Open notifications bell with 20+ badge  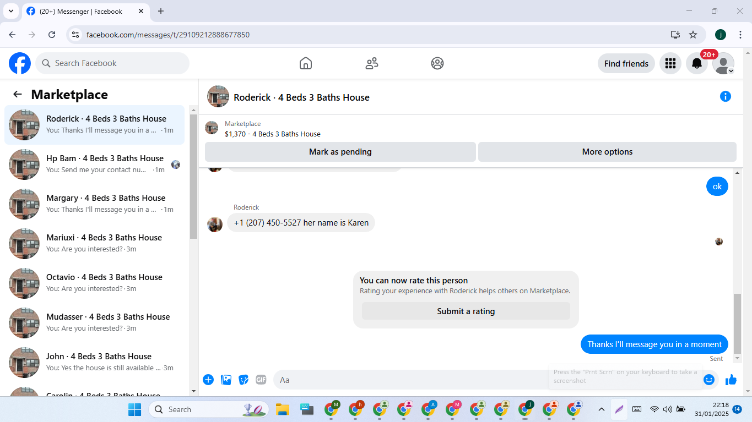click(697, 63)
